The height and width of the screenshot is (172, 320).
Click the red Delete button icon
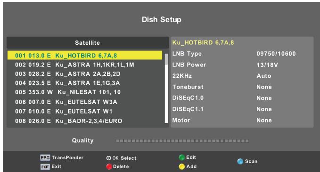click(109, 167)
